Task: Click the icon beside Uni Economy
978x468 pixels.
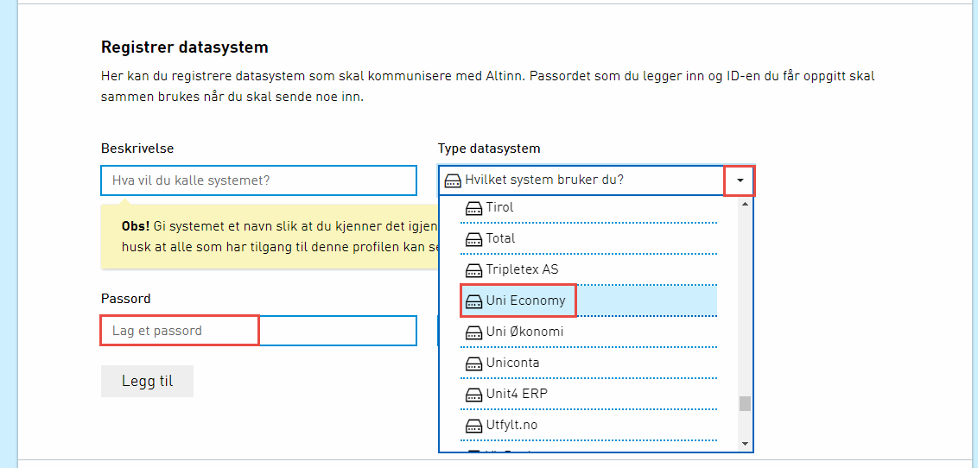Action: (x=473, y=301)
